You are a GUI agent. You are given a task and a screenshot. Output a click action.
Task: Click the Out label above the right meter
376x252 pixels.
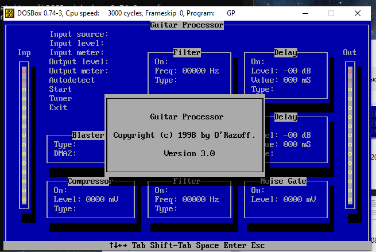pyautogui.click(x=350, y=52)
